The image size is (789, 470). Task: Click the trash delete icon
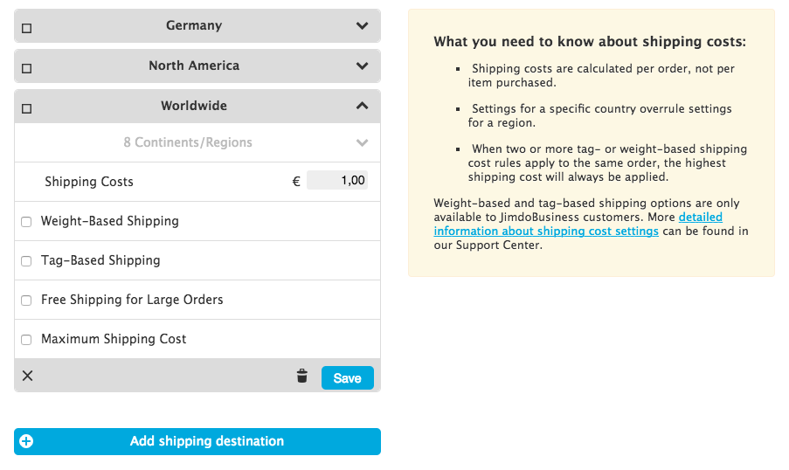(x=302, y=376)
